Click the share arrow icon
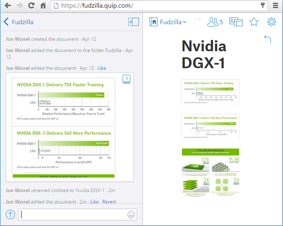The width and height of the screenshot is (283, 226). [197, 22]
